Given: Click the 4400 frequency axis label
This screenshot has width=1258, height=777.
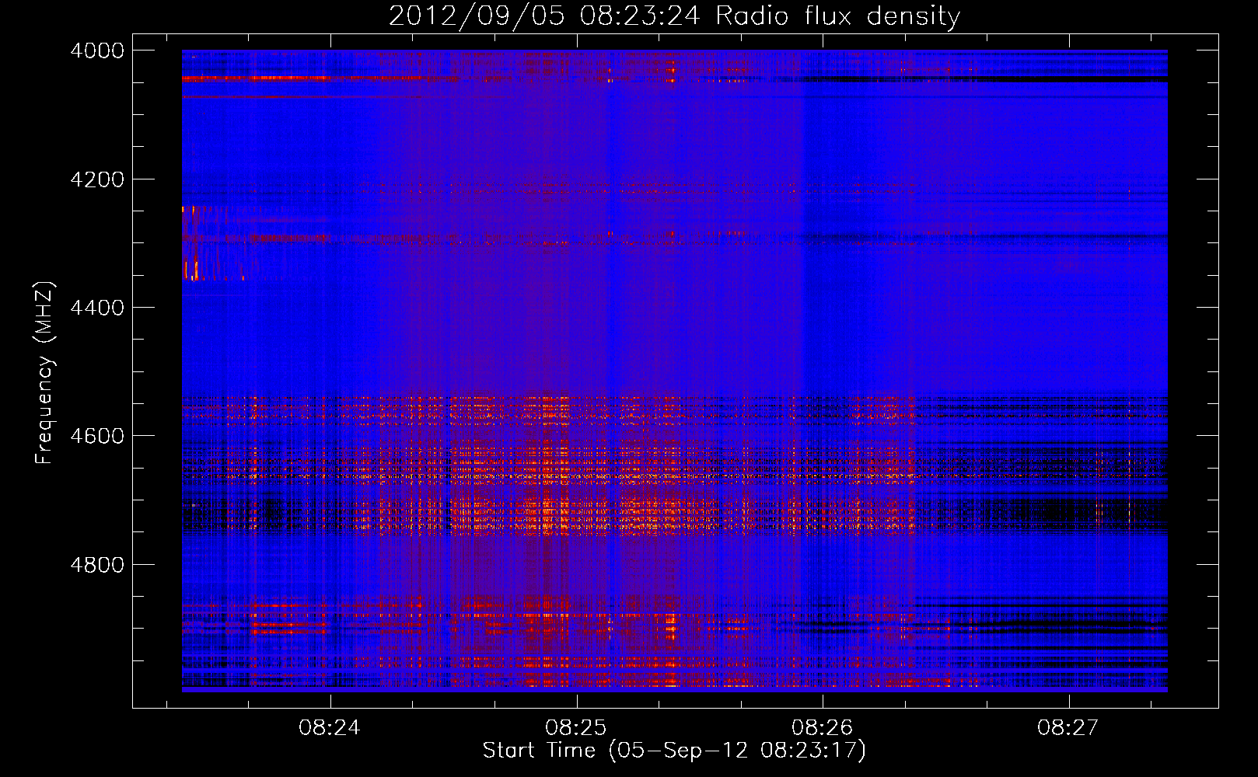Looking at the screenshot, I should [x=97, y=308].
